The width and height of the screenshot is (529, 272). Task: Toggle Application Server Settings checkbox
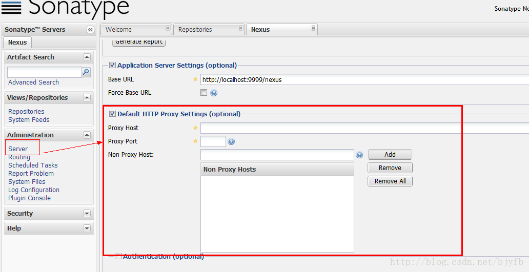(112, 65)
